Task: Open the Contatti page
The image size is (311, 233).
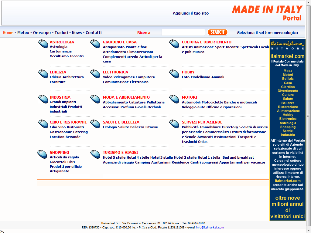Action: pyautogui.click(x=94, y=33)
